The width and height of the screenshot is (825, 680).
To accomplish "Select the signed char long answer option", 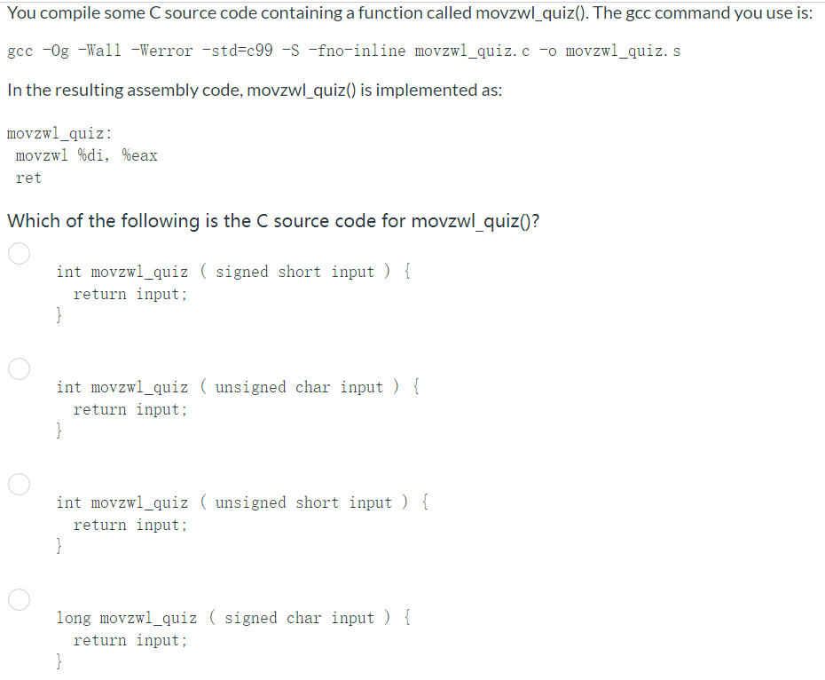I will pyautogui.click(x=19, y=599).
